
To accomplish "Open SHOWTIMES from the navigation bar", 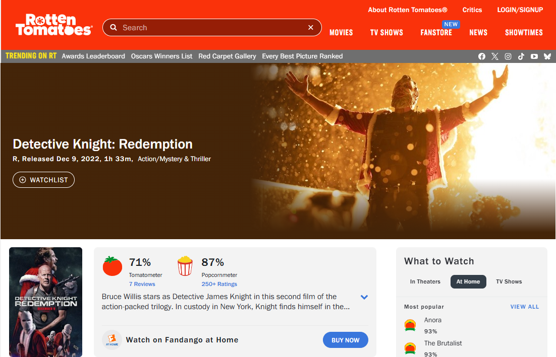I will coord(524,32).
